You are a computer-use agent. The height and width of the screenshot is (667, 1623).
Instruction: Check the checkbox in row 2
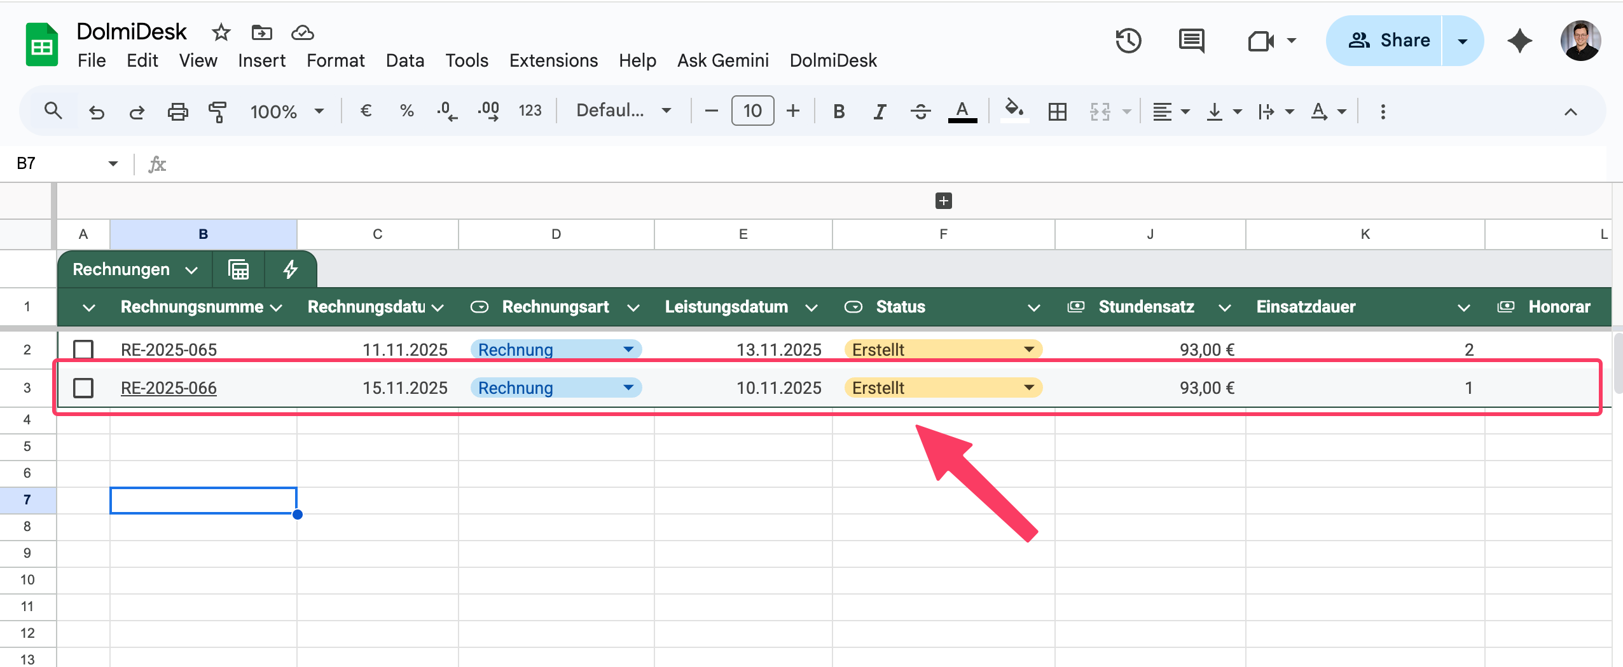click(83, 349)
